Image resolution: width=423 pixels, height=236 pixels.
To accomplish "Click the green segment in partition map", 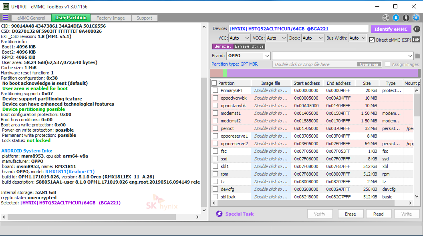I will tap(225, 73).
